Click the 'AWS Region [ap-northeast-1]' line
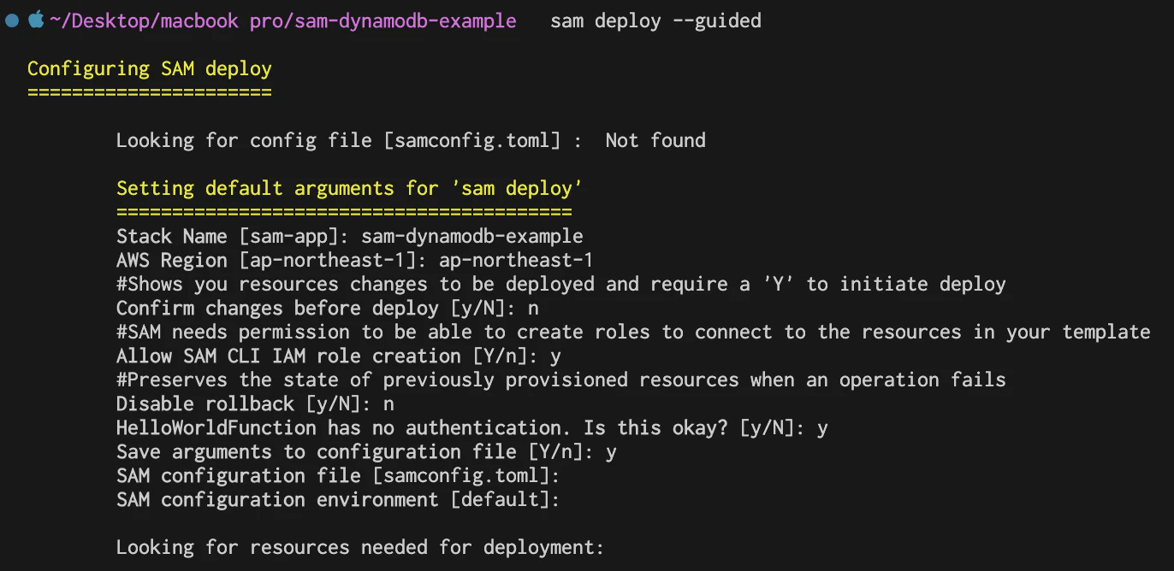The width and height of the screenshot is (1174, 571). tap(355, 260)
